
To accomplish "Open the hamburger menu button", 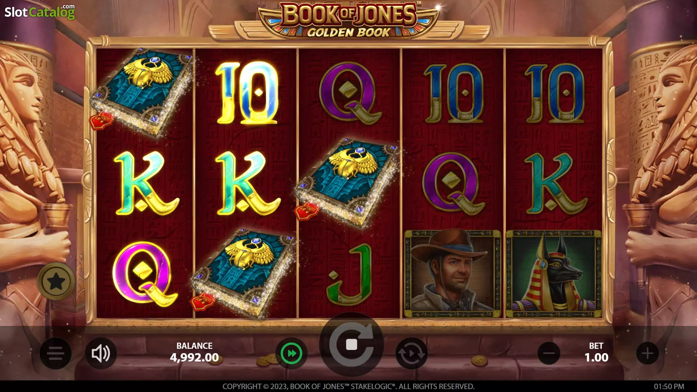I will tap(56, 353).
